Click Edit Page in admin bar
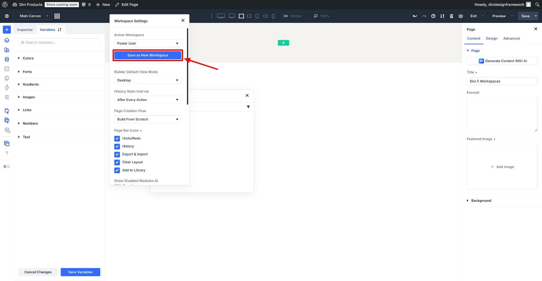 [x=126, y=5]
